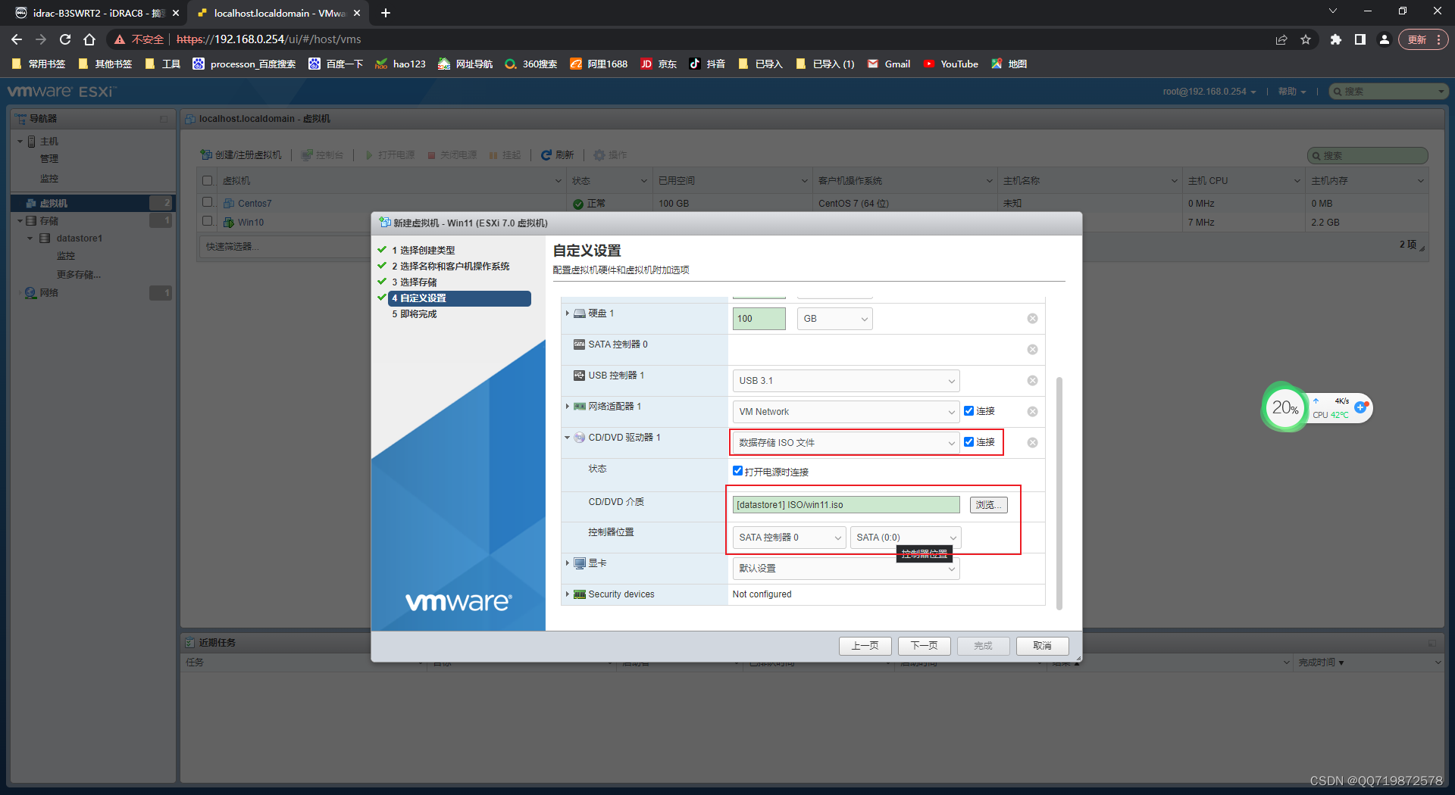This screenshot has width=1455, height=795.
Task: Click the 创建/注册虚拟机 toolbar icon
Action: click(x=206, y=154)
